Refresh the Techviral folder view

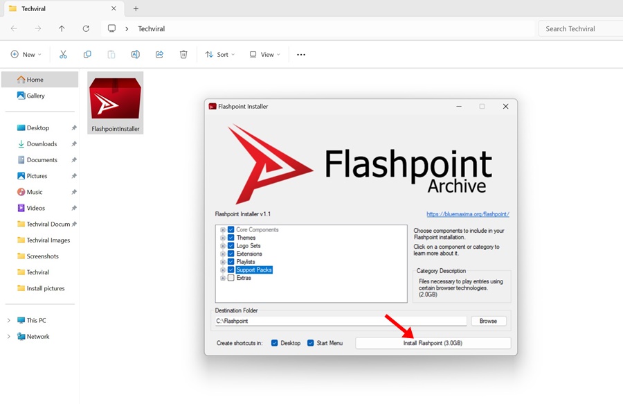(86, 28)
